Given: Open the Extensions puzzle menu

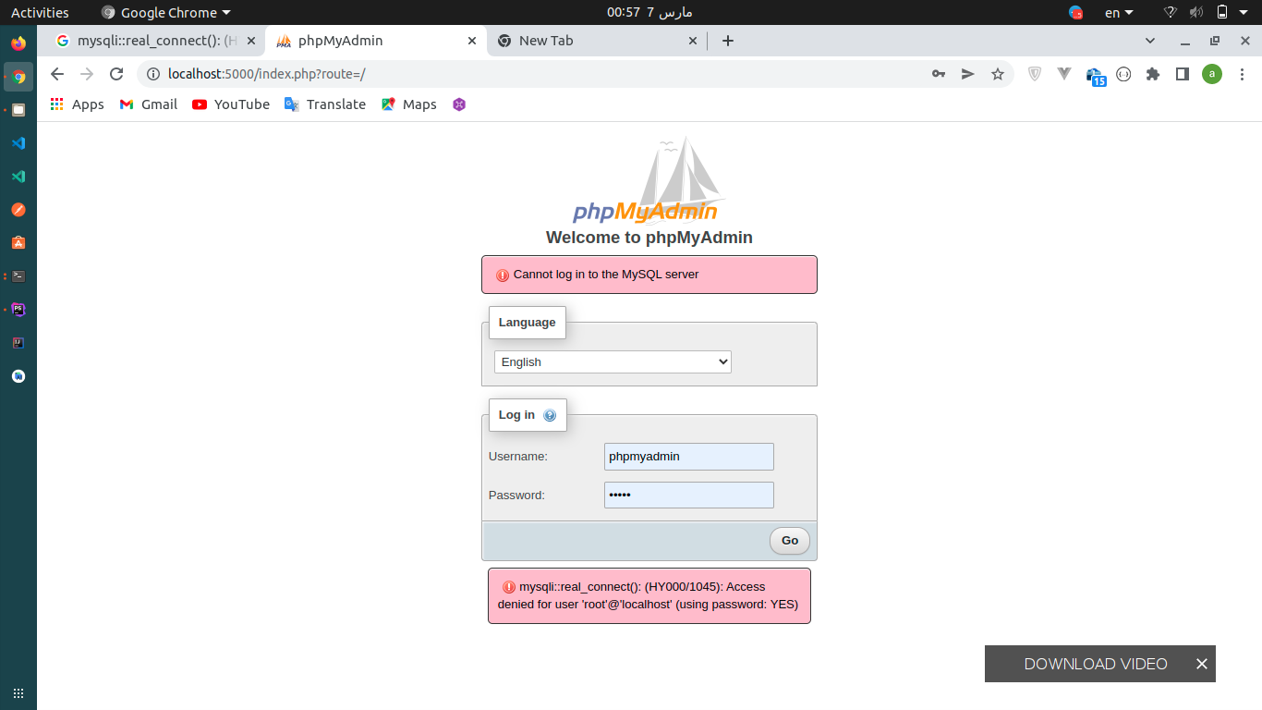Looking at the screenshot, I should [1153, 74].
